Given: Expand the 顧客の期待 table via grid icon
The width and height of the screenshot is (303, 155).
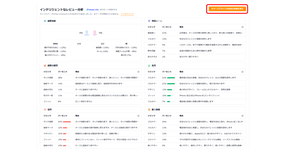Looking at the screenshot, I should click(138, 71).
